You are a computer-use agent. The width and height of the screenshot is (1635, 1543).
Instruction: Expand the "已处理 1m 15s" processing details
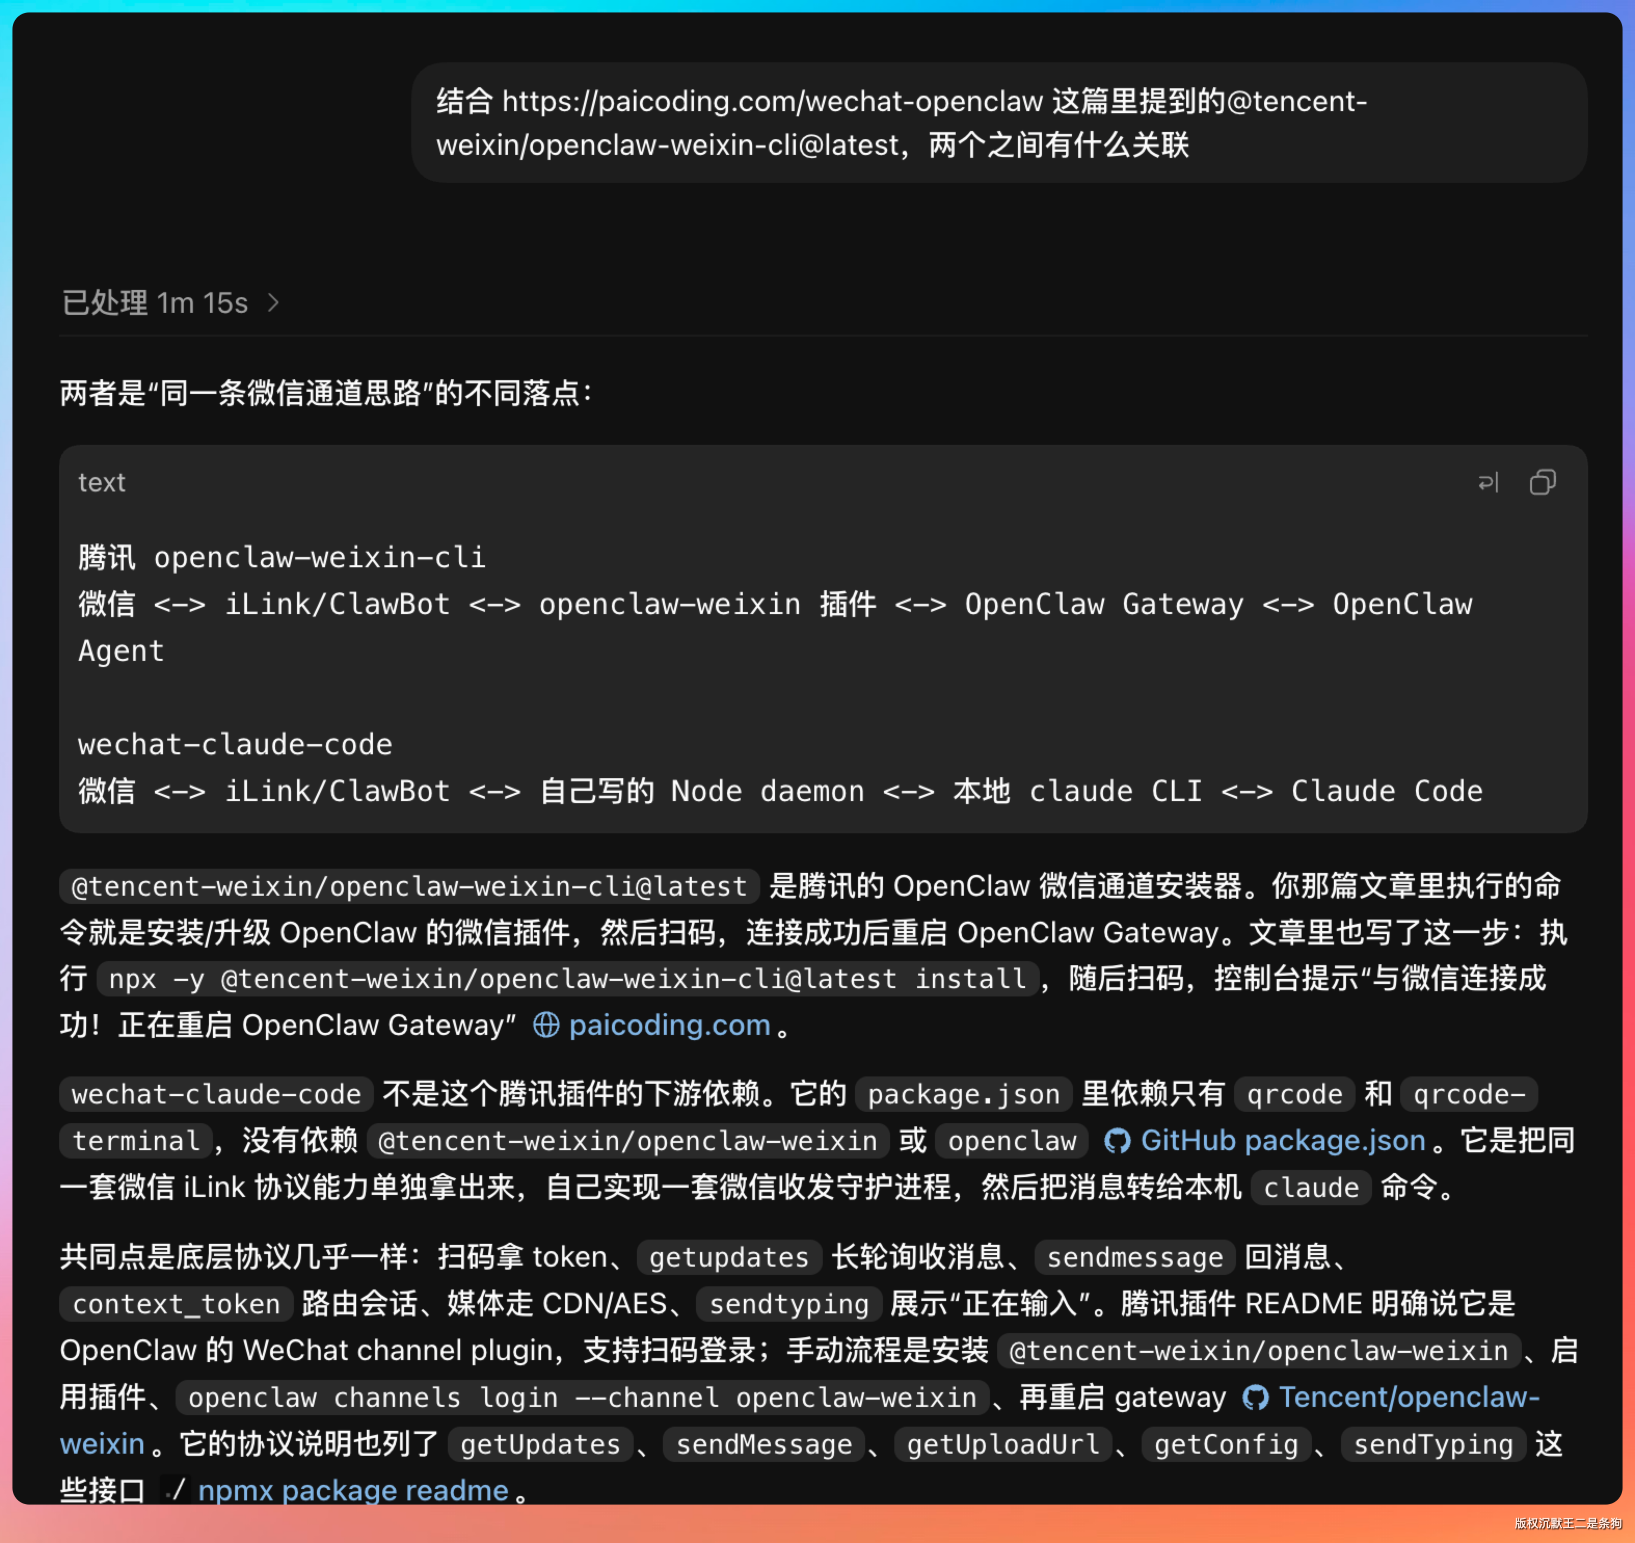[x=171, y=303]
